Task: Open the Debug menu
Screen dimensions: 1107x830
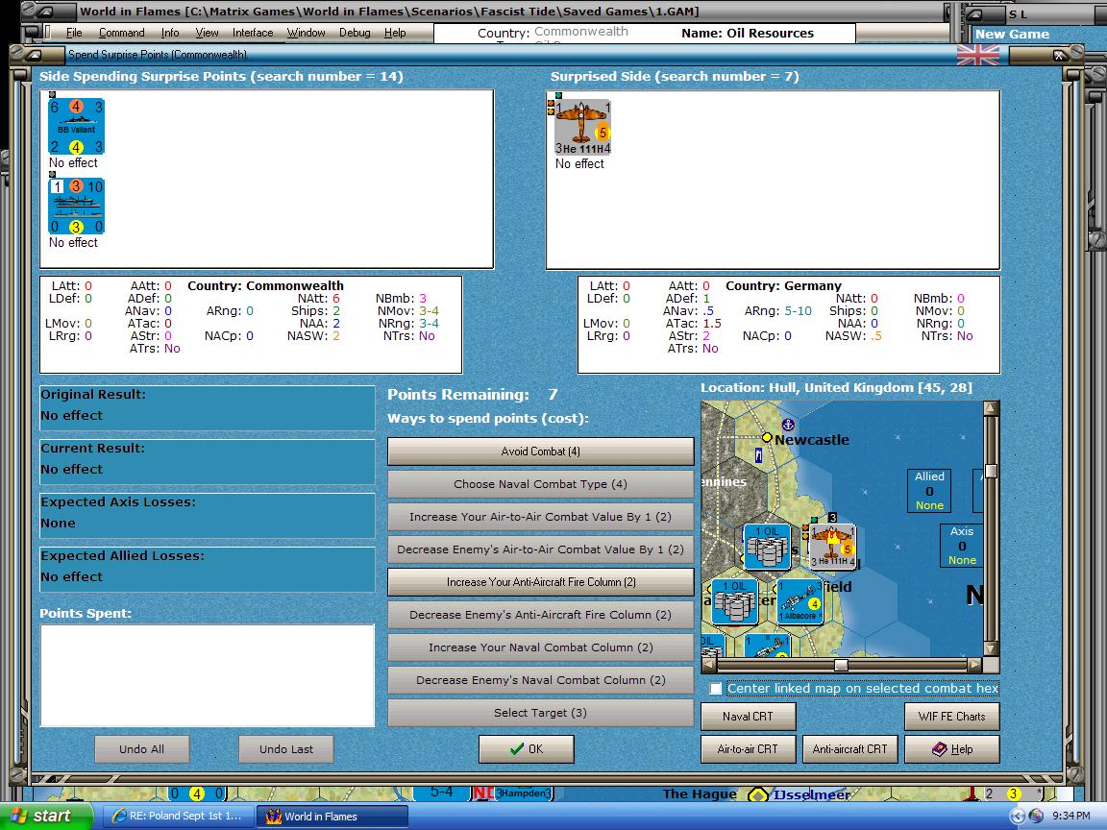Action: pos(355,33)
